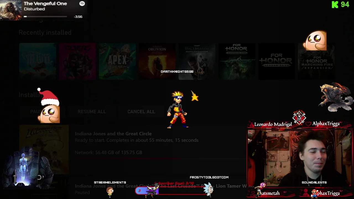The height and width of the screenshot is (199, 354).
Task: Click the 'AlphaxTrigga' label above the webcam
Action: coord(326,124)
